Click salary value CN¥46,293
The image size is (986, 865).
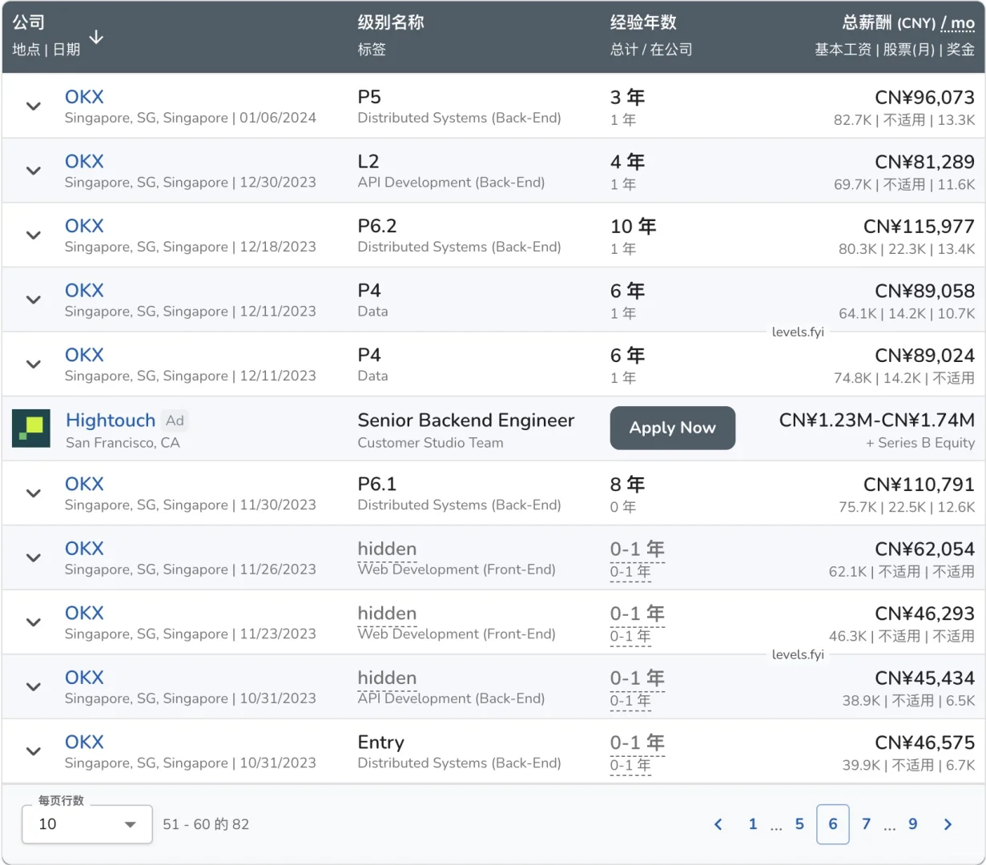924,614
